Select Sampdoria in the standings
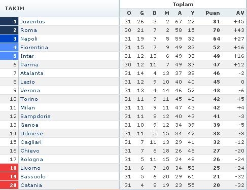The height and width of the screenshot is (190, 247). pos(36,117)
